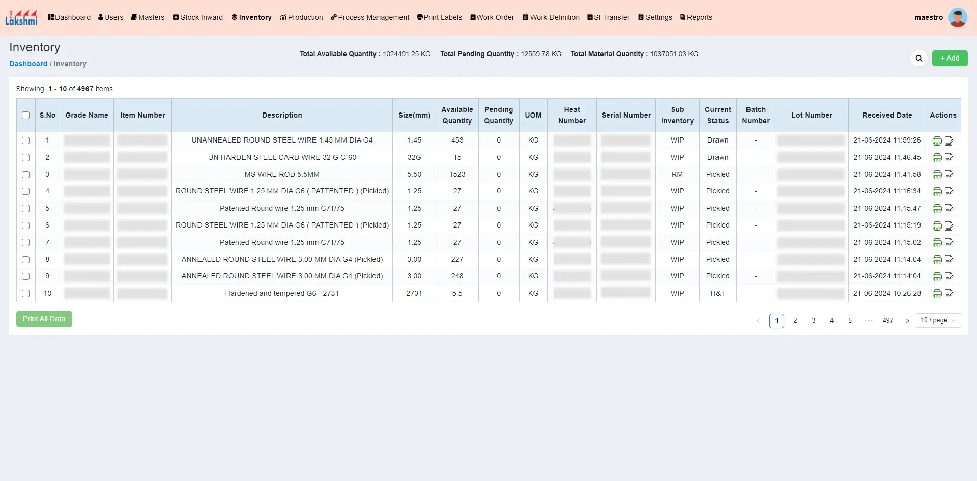Click edit icon in row 6
The image size is (977, 481).
point(949,225)
